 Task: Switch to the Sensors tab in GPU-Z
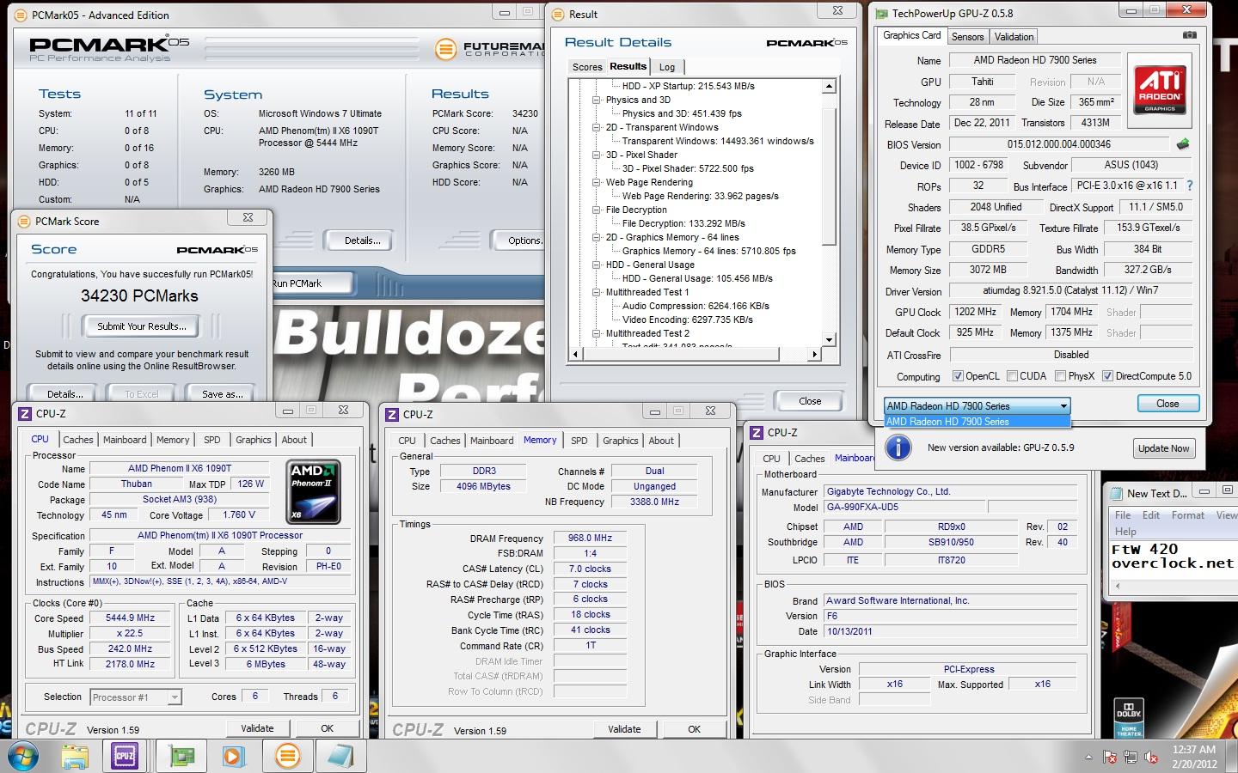967,37
